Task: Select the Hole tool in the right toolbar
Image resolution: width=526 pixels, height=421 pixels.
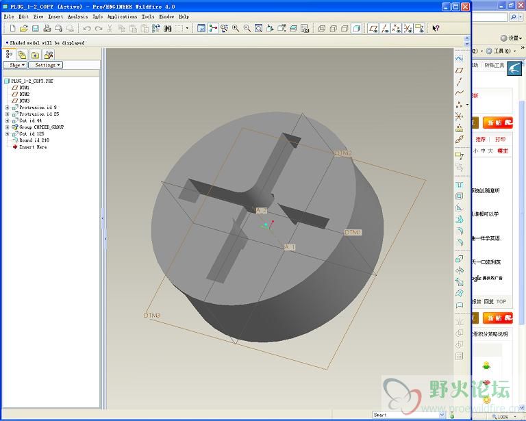Action: coord(460,185)
